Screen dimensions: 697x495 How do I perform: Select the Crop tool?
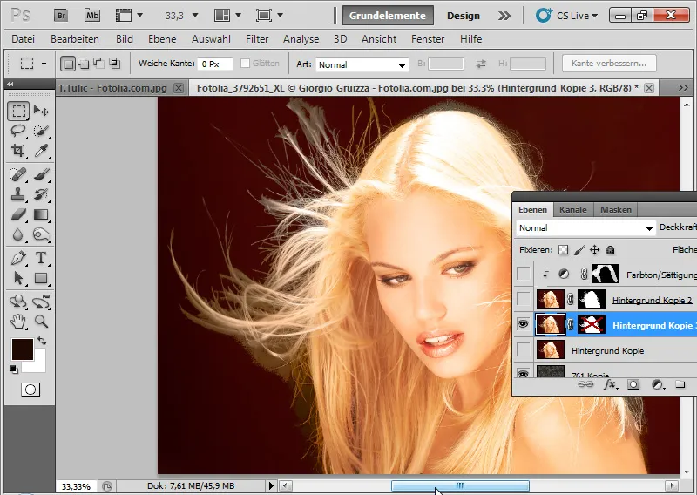coord(18,151)
